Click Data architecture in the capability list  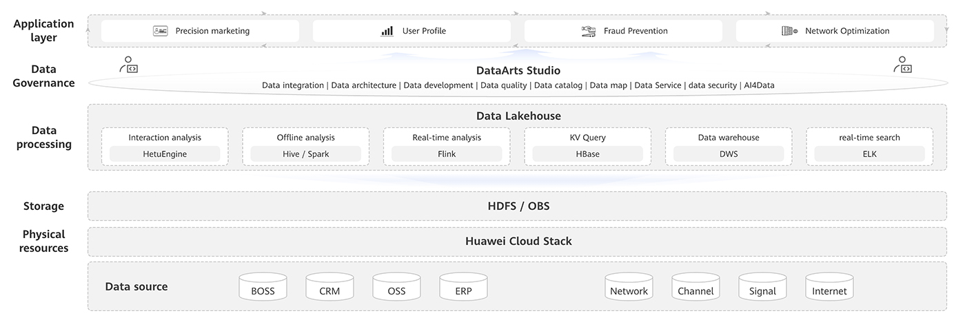coord(364,85)
